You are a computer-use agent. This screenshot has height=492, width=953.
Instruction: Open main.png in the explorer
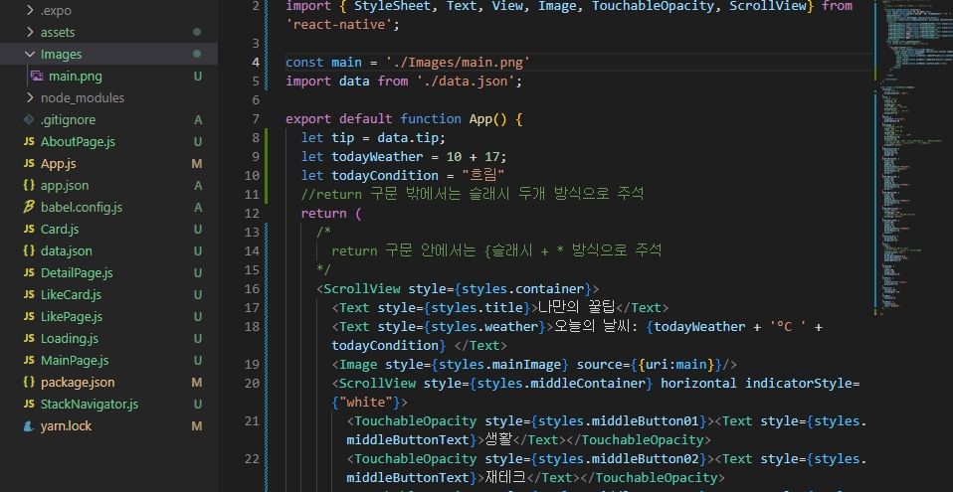[76, 76]
